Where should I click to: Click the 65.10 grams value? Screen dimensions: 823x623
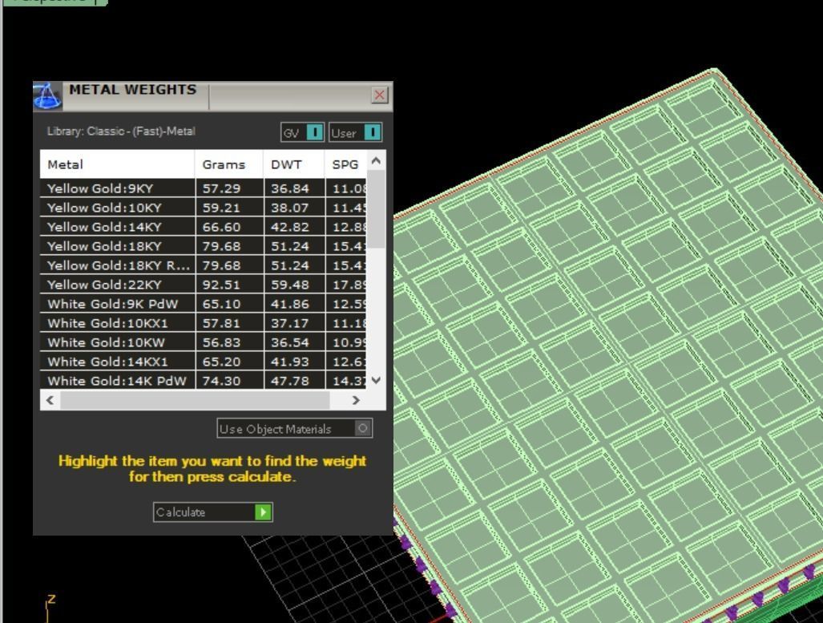[221, 304]
